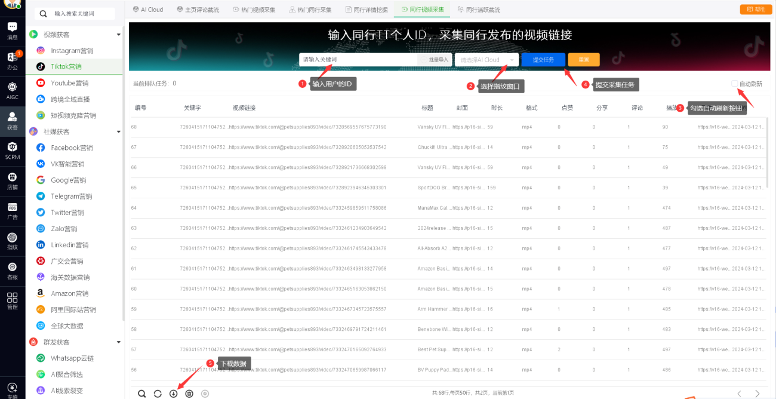Viewport: 776px width, 399px height.
Task: Open AI聚合筛选 in the sidebar
Action: point(66,374)
